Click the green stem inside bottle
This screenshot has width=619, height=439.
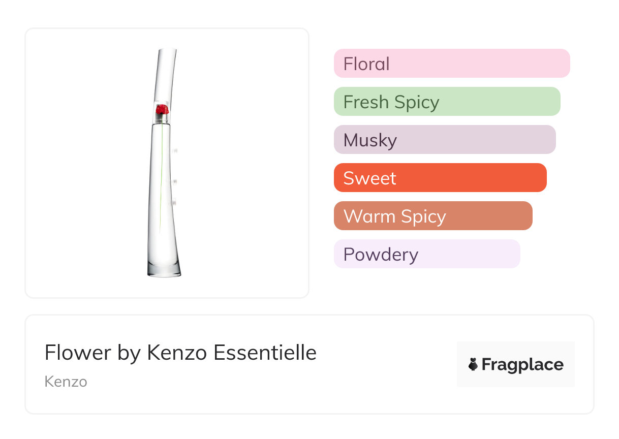point(163,178)
